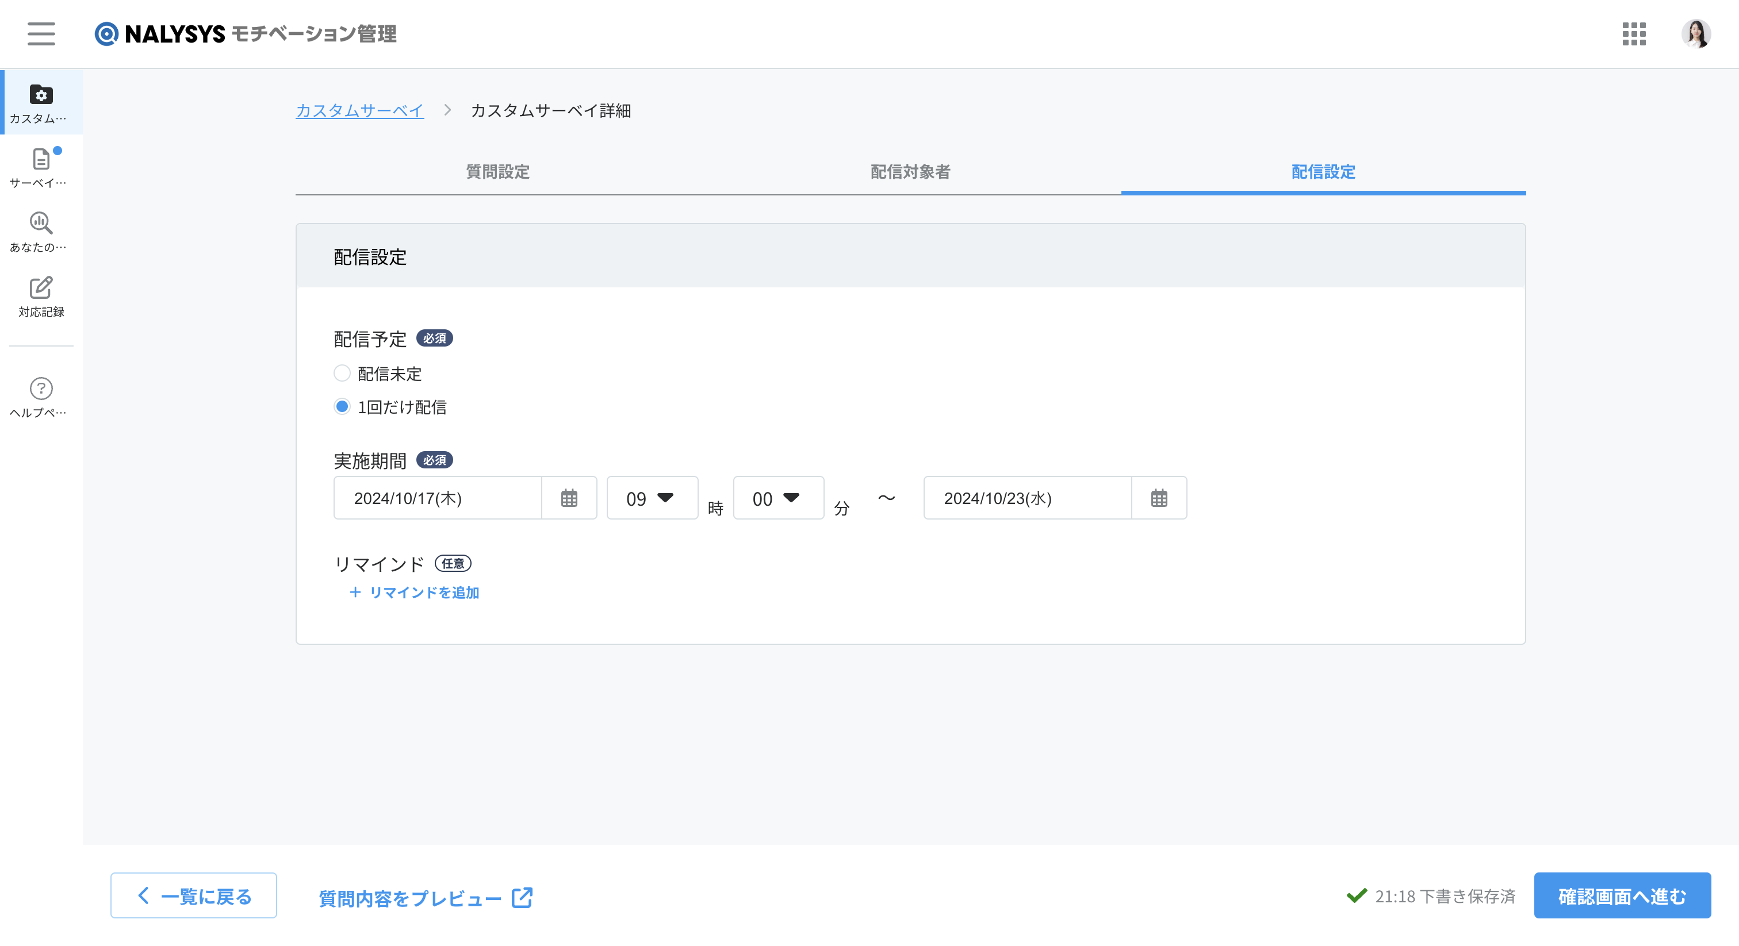Open the minute dropdown showing 00
1739x946 pixels.
point(779,498)
